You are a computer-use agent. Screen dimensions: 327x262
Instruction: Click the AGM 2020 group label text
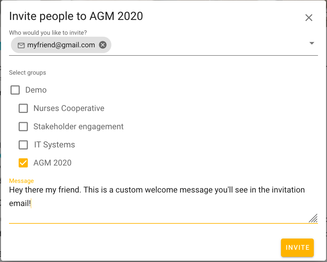[52, 163]
